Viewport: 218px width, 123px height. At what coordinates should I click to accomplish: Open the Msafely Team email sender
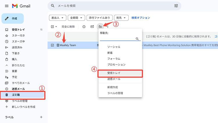pos(68,45)
